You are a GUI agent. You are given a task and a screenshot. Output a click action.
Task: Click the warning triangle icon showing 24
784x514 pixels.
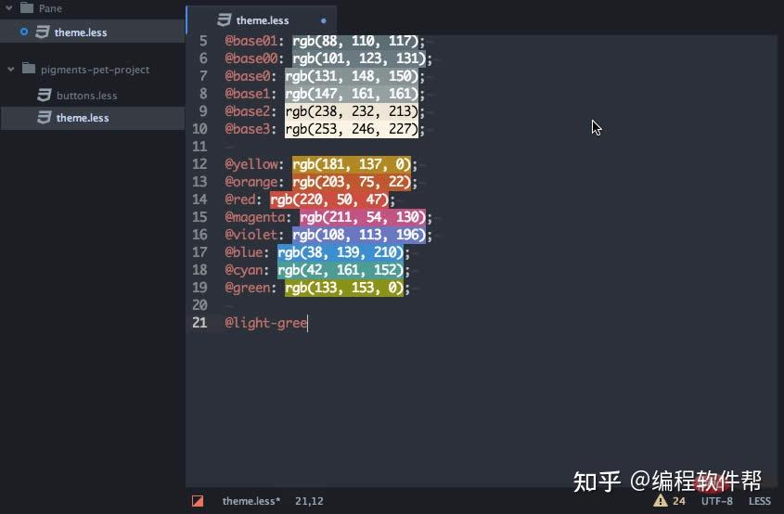(x=660, y=500)
